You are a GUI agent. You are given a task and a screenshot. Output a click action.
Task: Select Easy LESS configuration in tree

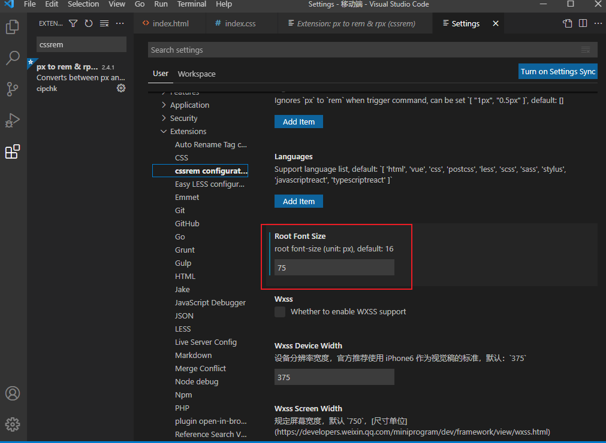tap(209, 184)
